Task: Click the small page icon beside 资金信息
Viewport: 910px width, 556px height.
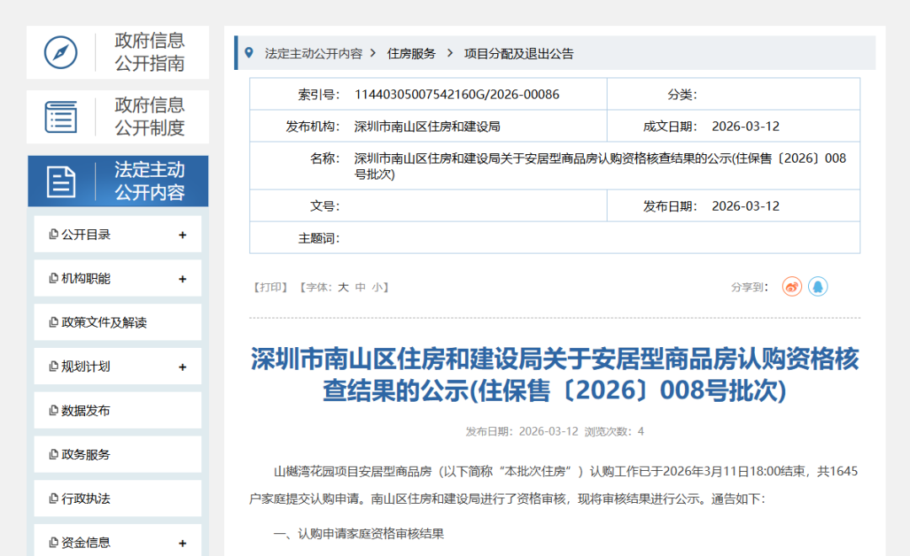Action: (53, 542)
